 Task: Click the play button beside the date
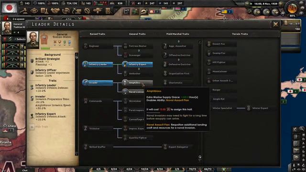click(x=251, y=4)
